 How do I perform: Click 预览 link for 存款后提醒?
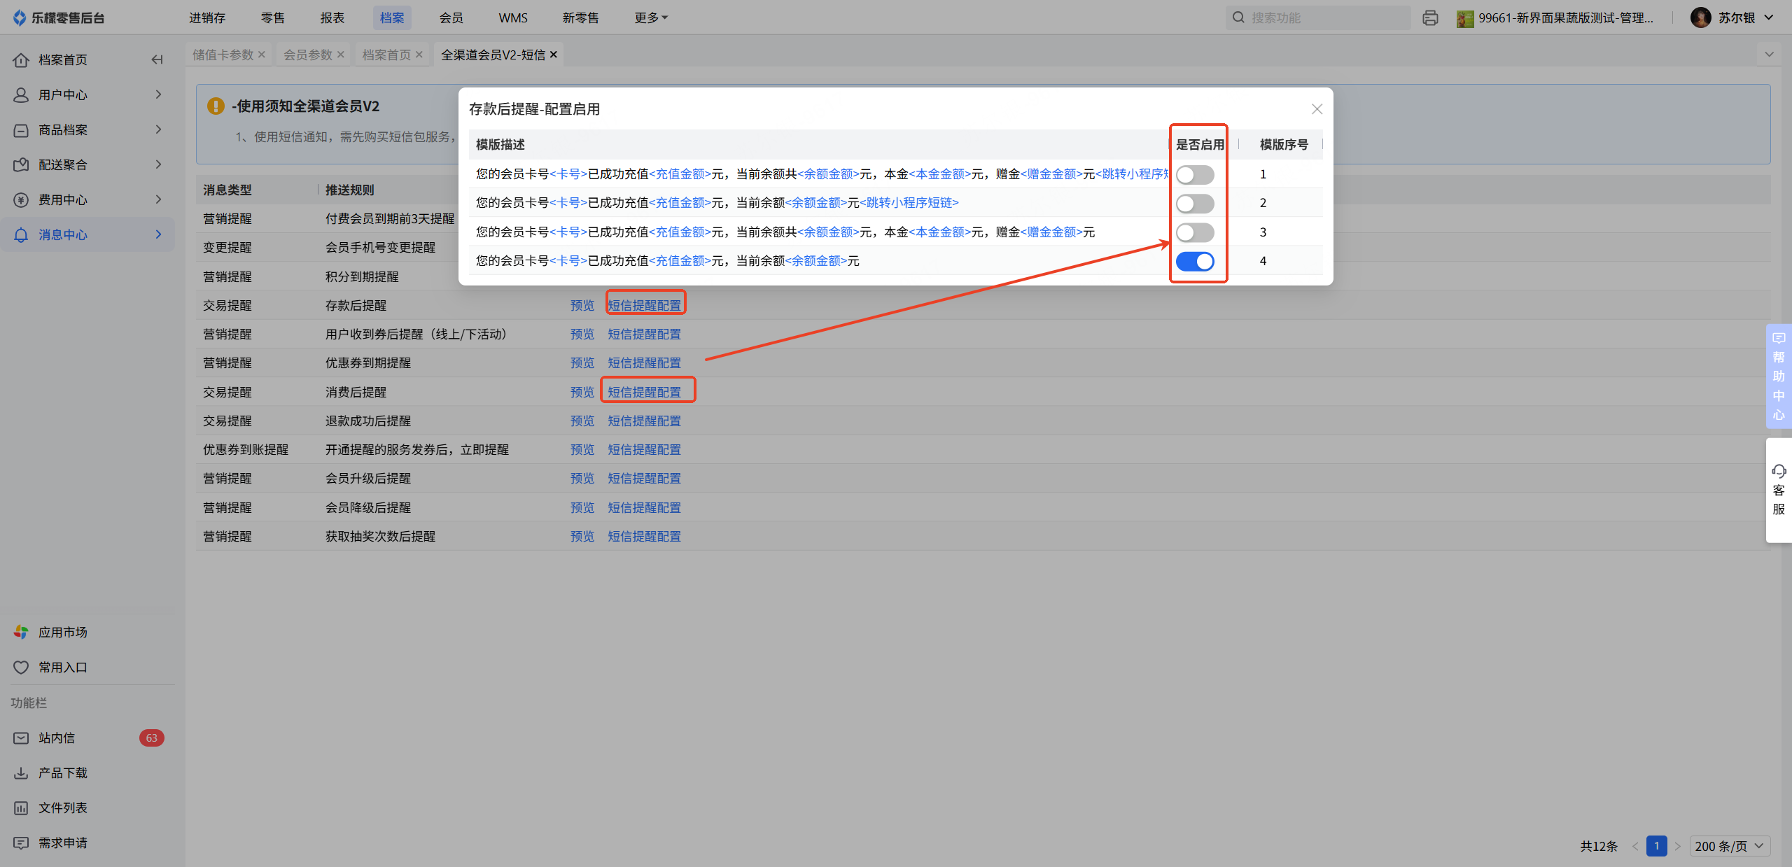582,305
